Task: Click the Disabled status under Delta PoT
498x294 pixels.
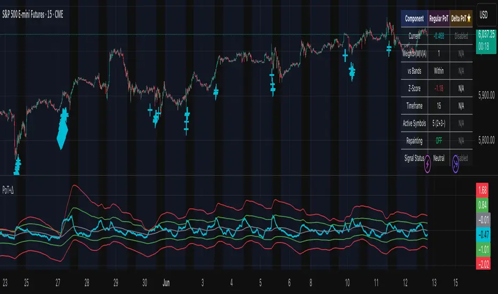Action: tap(461, 36)
